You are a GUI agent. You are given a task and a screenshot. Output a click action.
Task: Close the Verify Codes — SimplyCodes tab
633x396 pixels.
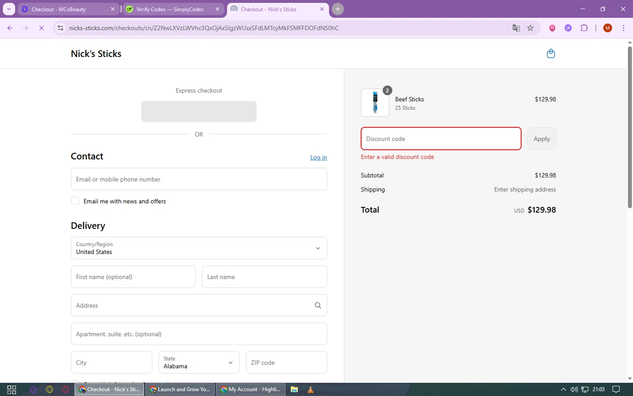(x=217, y=9)
